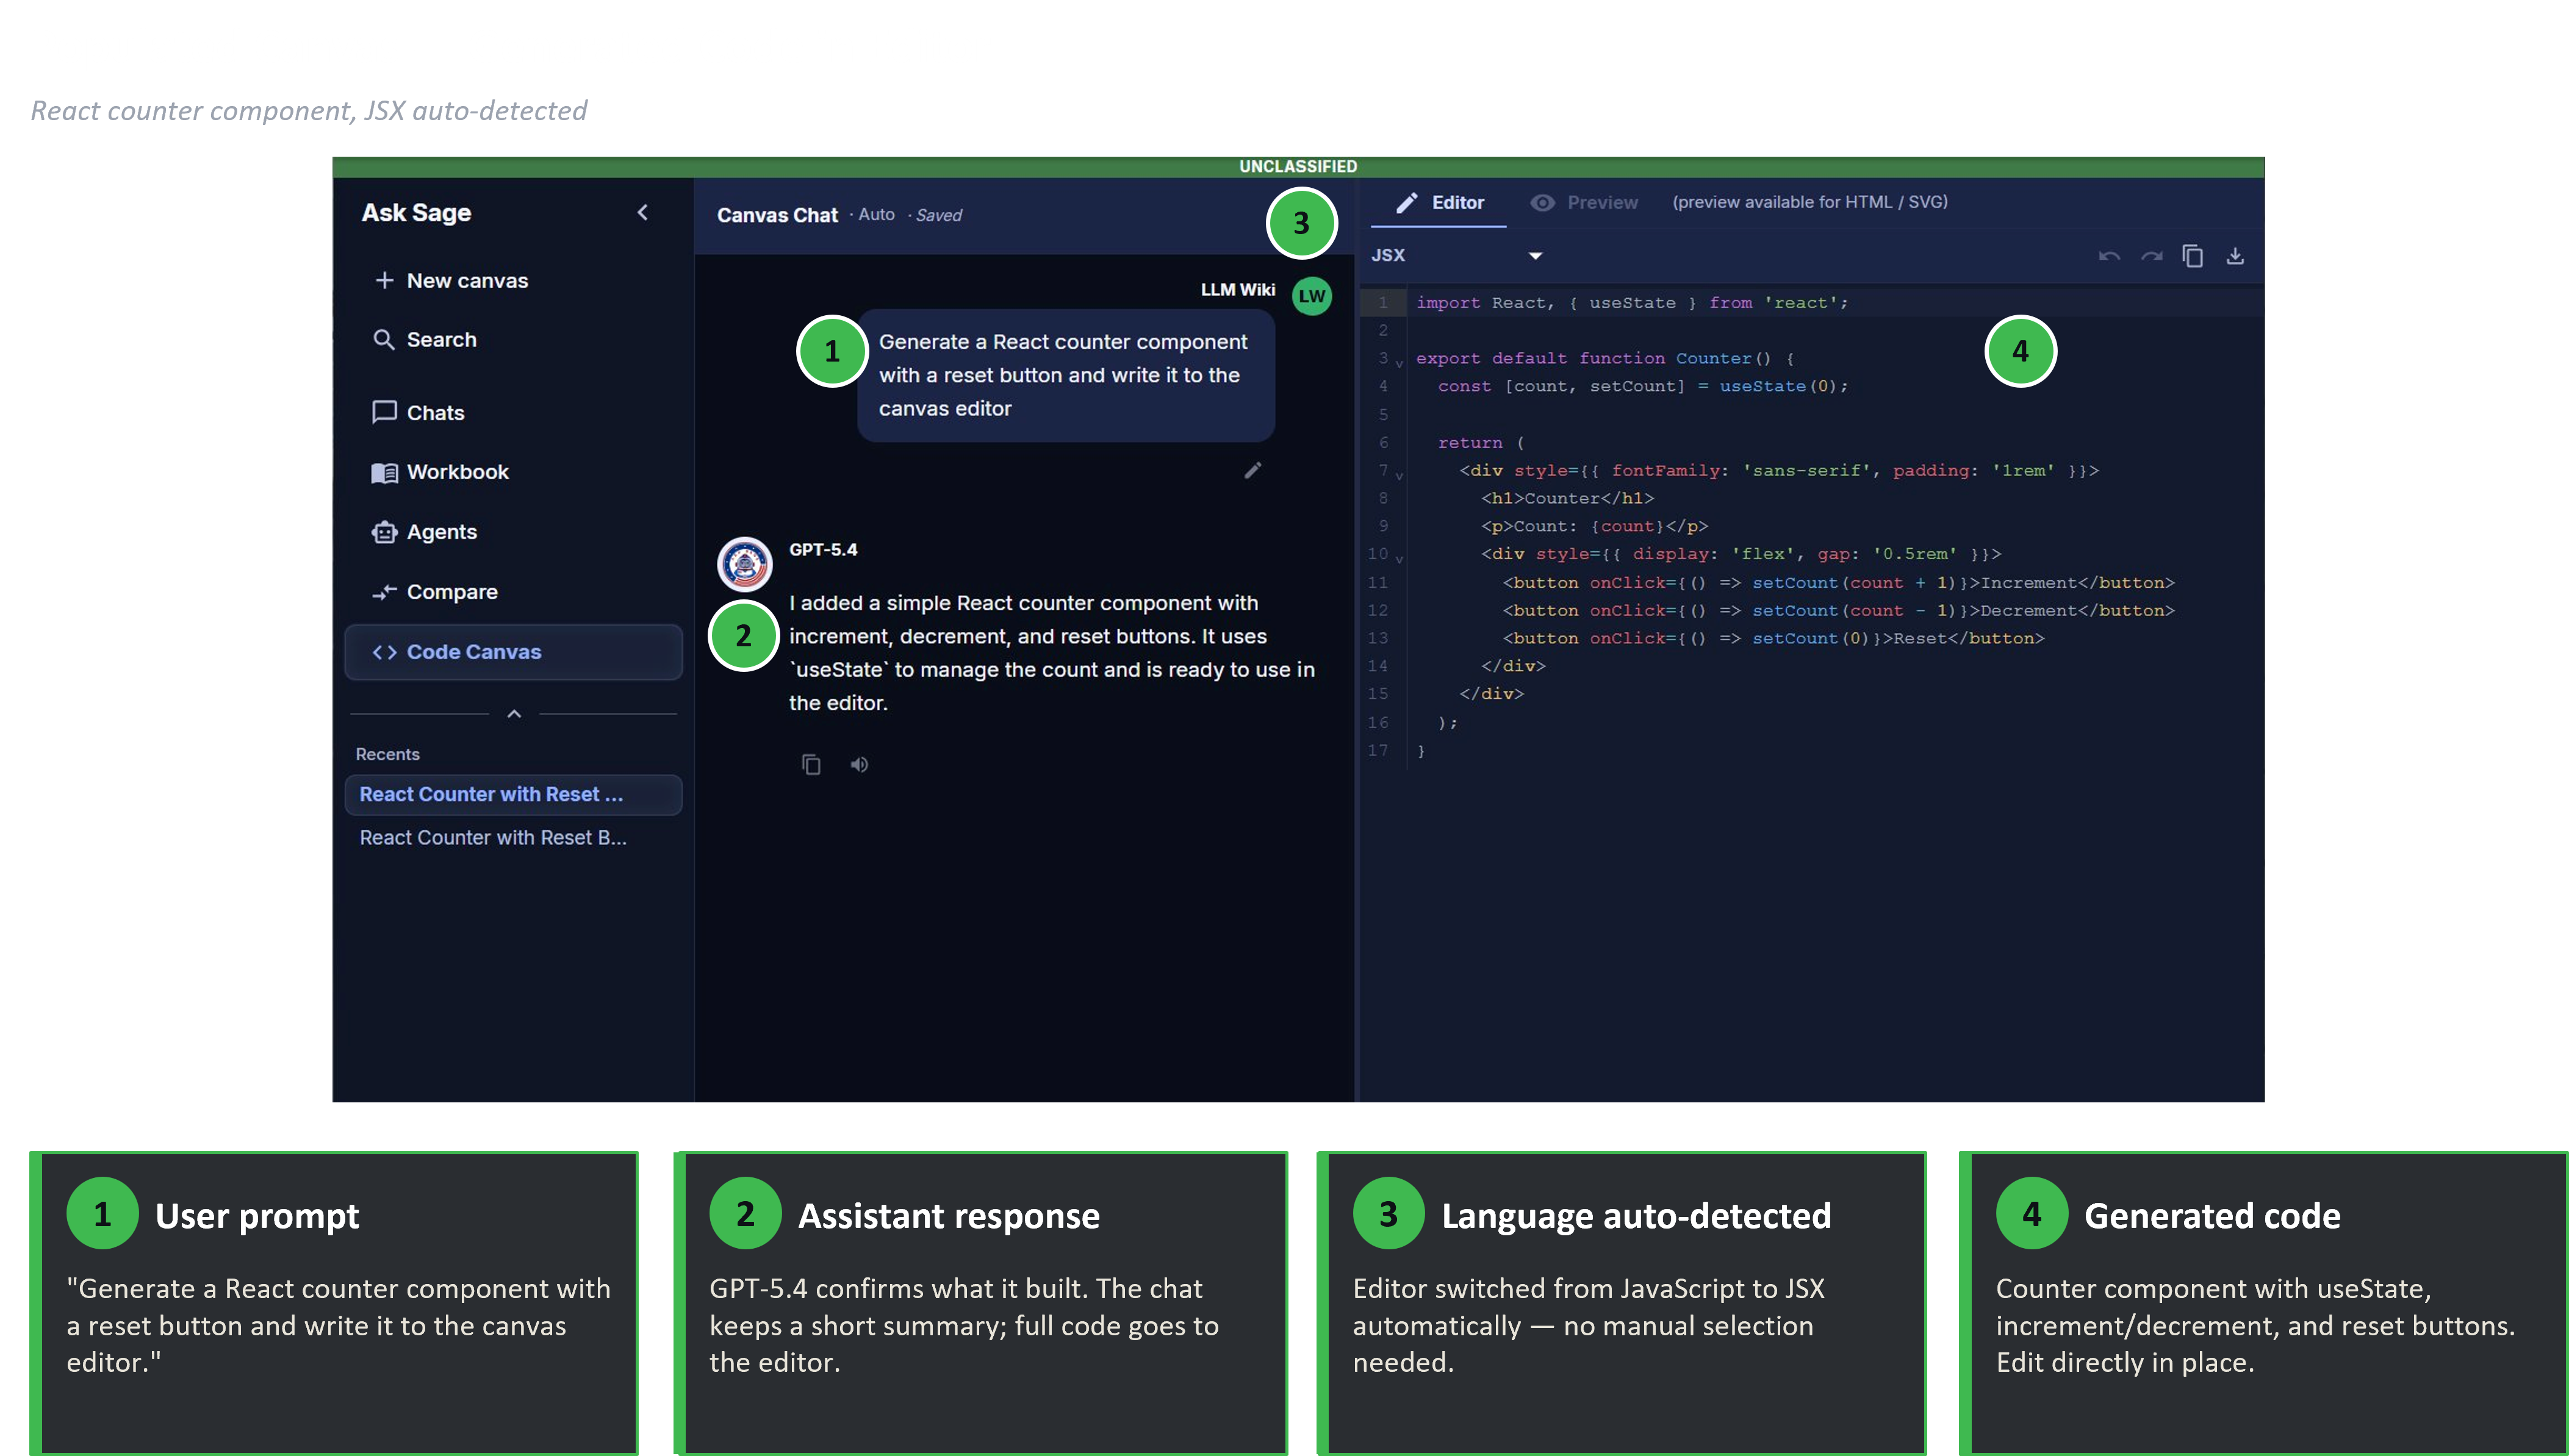Undo the last editor change
This screenshot has width=2569, height=1456.
[x=2109, y=256]
